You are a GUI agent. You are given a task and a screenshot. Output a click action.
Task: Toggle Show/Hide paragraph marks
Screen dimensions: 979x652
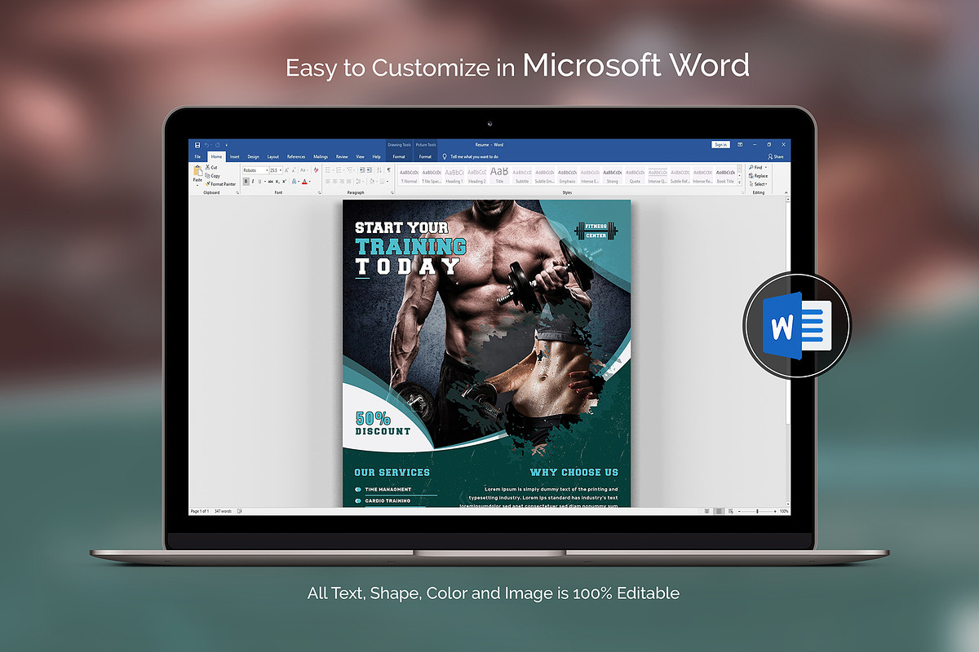tap(388, 170)
